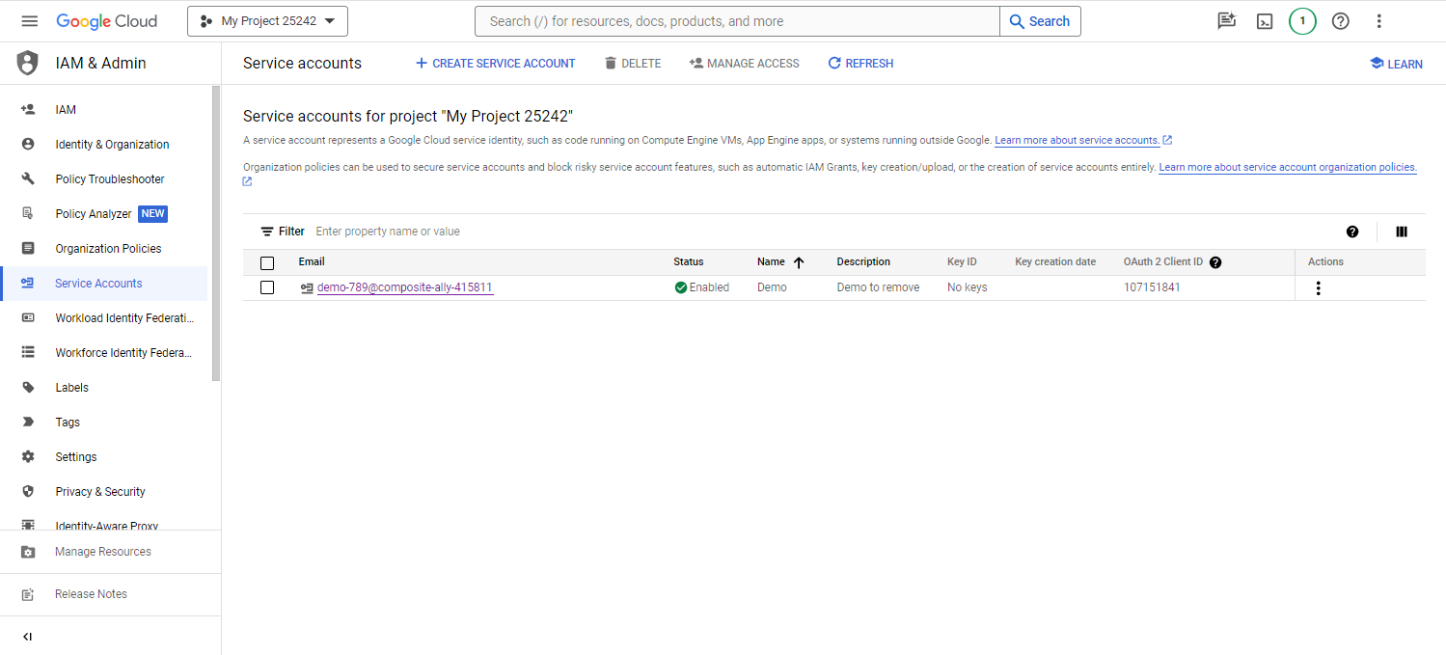Click the "Demo to remove" description

878,287
